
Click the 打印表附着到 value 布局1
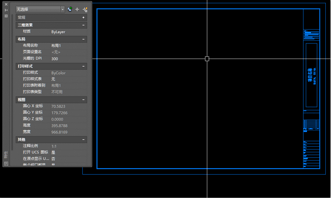click(56, 86)
